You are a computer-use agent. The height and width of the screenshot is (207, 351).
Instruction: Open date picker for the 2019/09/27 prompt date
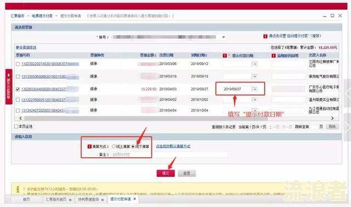click(x=254, y=89)
